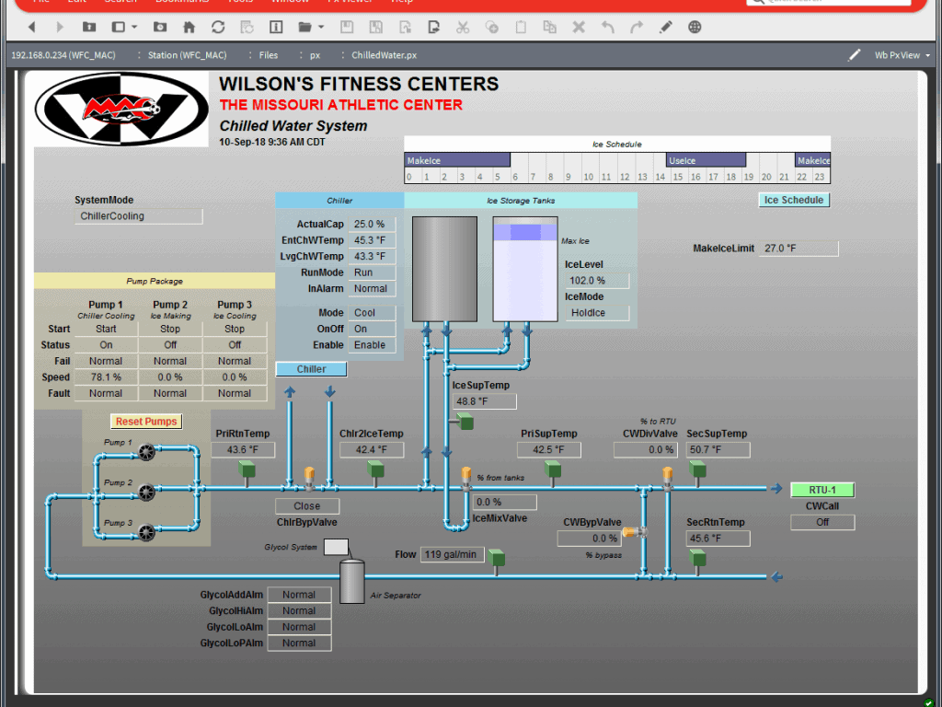The image size is (942, 707).
Task: Click the Pump 1 Status On cell
Action: tap(106, 345)
